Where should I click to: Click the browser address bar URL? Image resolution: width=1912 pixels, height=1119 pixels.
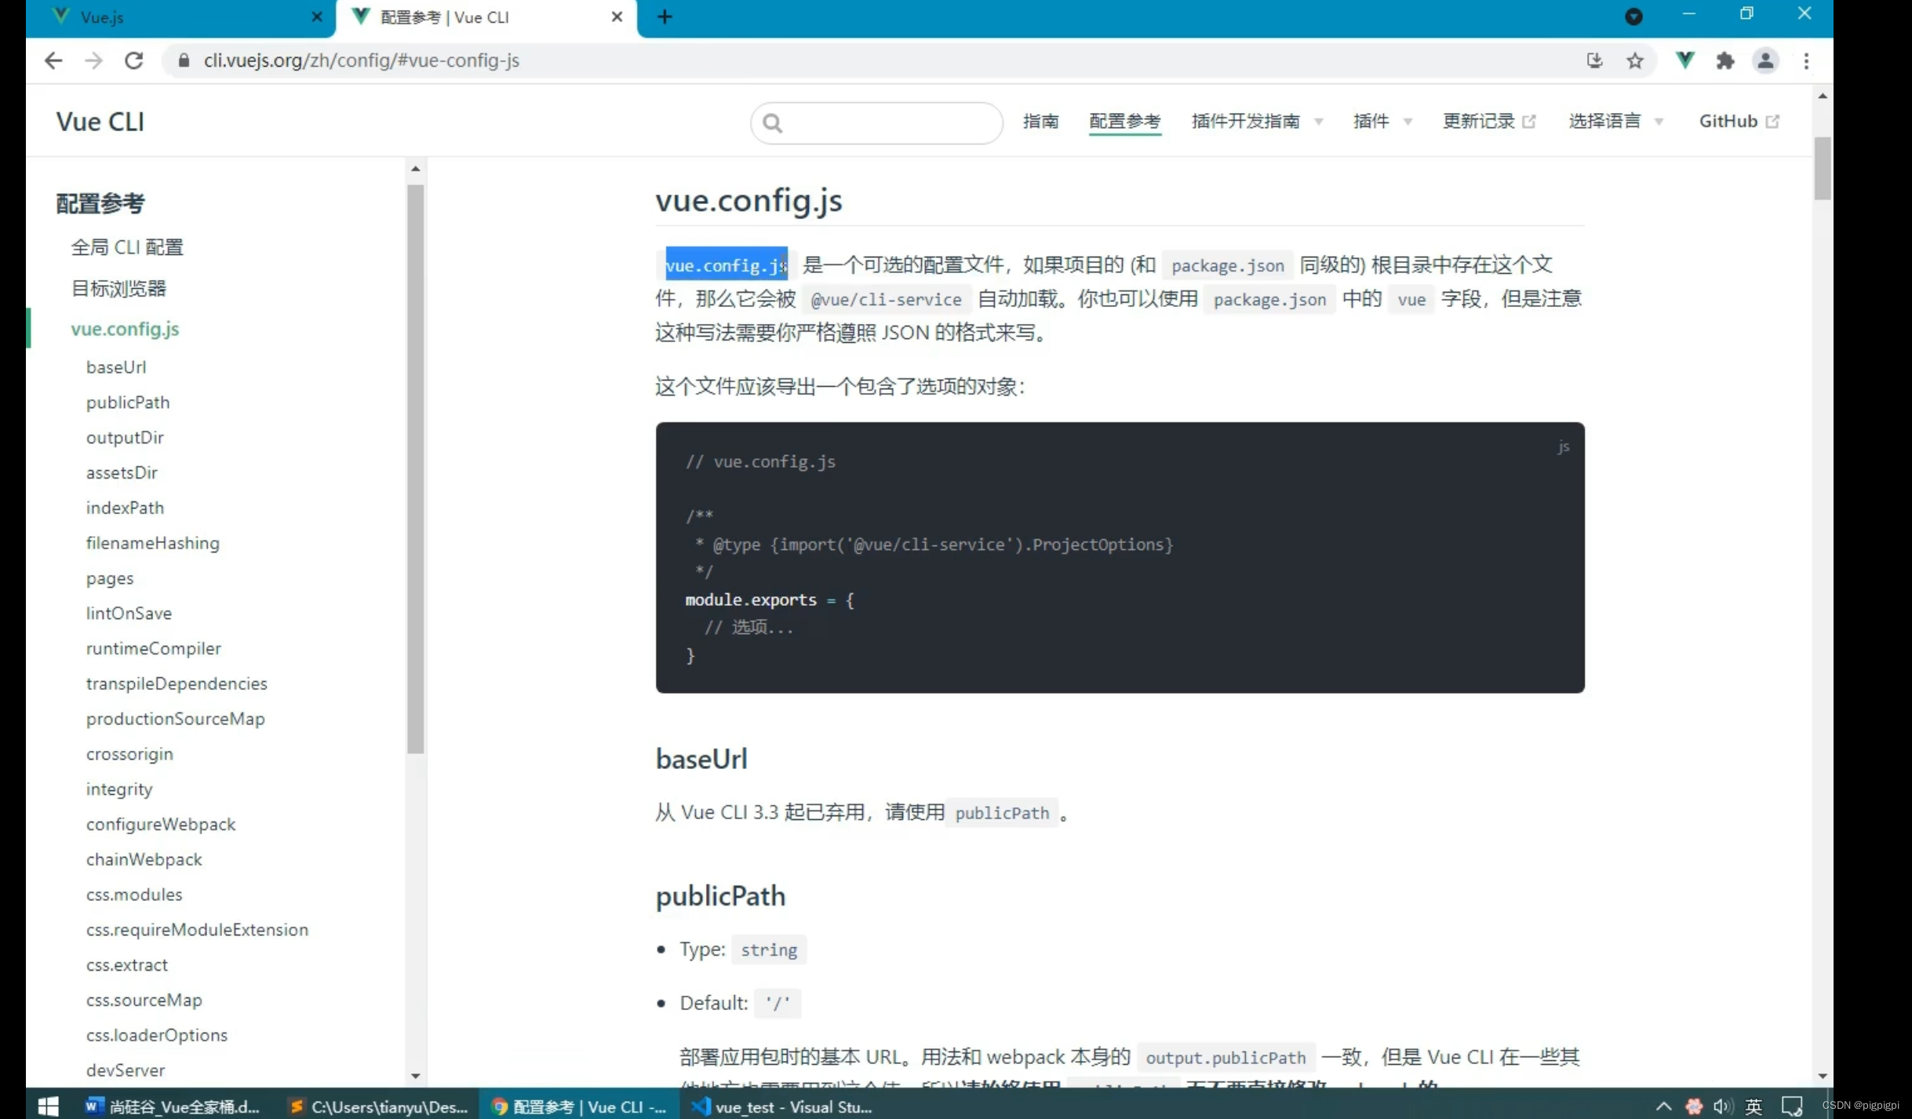362,60
